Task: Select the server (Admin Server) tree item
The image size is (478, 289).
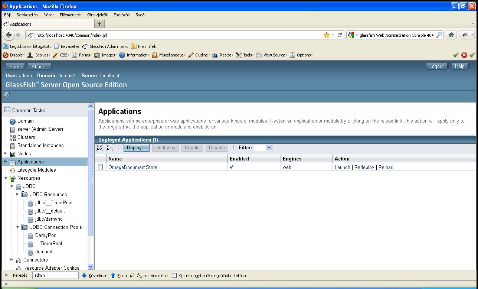Action: point(40,129)
